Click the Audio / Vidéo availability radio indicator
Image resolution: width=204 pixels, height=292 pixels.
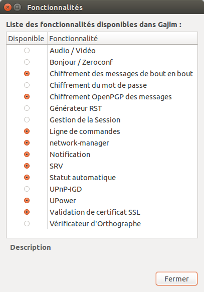click(27, 51)
